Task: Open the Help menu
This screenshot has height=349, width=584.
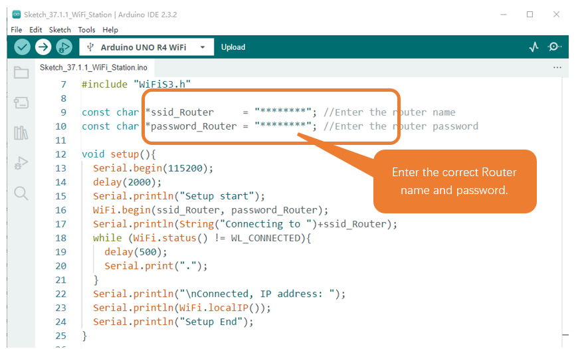Action: [x=110, y=30]
